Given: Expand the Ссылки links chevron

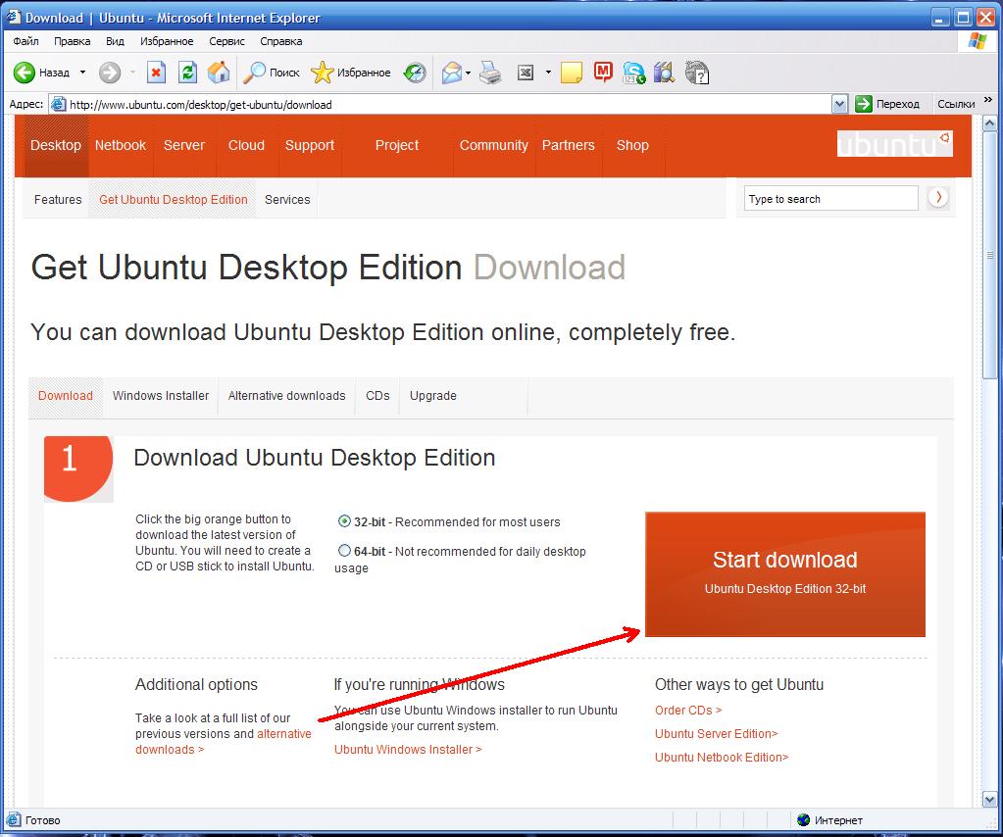Looking at the screenshot, I should point(987,100).
